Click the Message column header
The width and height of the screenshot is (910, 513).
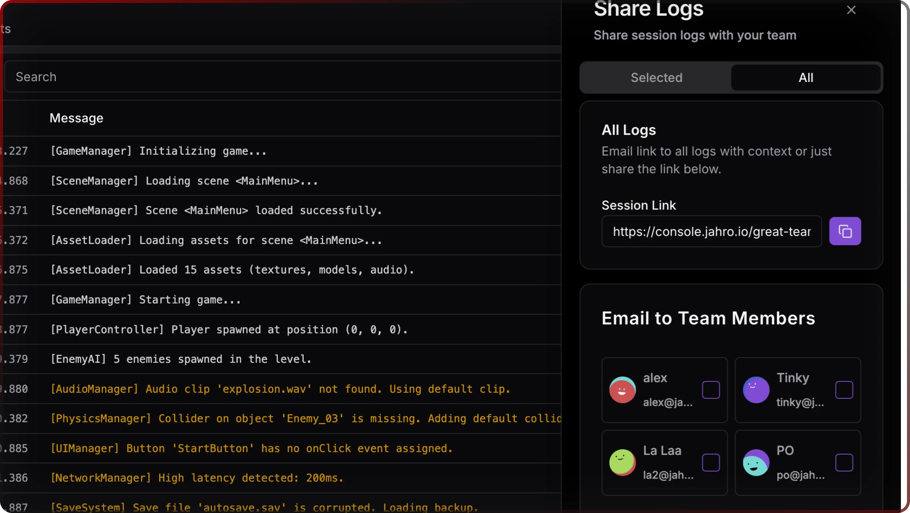pos(76,118)
